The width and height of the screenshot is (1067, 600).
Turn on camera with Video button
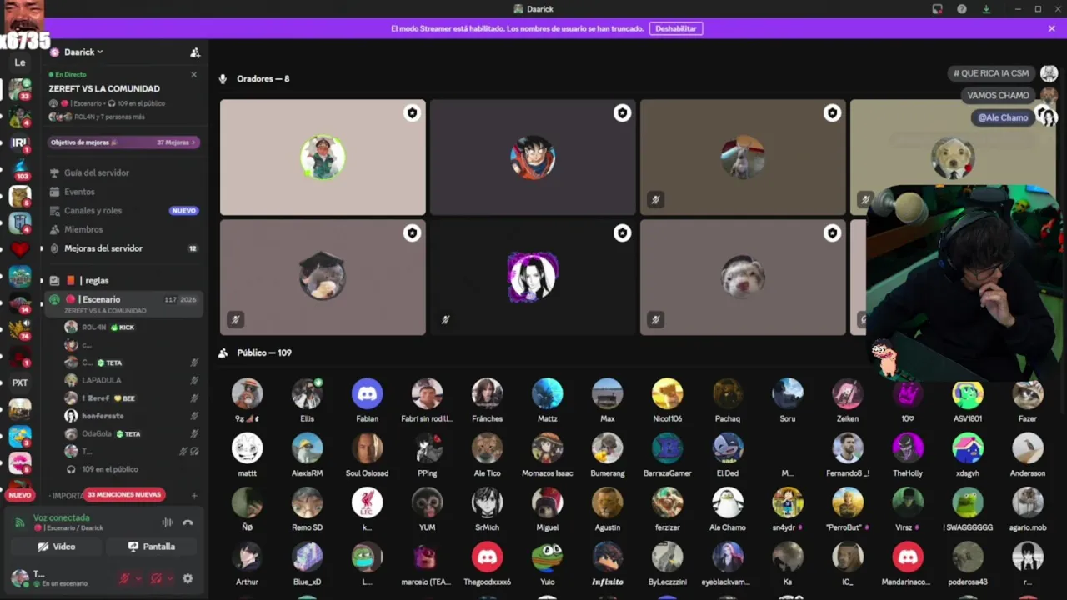tap(56, 547)
